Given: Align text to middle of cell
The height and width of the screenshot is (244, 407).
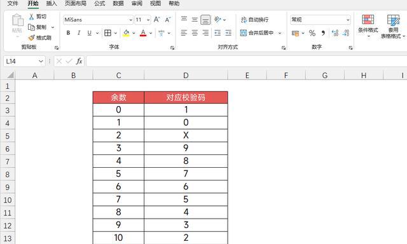Looking at the screenshot, I should (x=195, y=20).
